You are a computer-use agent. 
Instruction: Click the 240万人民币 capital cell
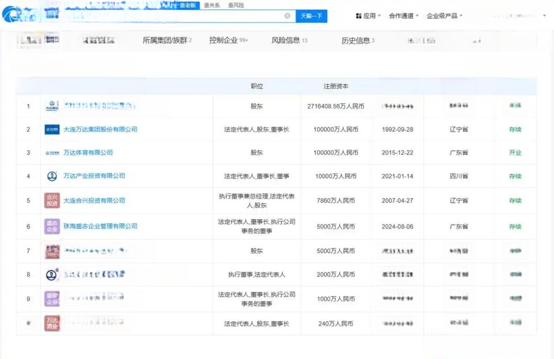(x=336, y=323)
